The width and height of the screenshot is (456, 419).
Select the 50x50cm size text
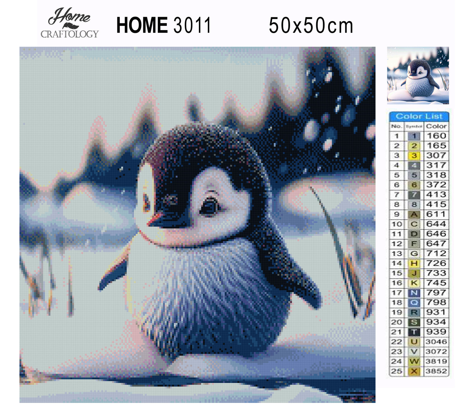coord(311,26)
